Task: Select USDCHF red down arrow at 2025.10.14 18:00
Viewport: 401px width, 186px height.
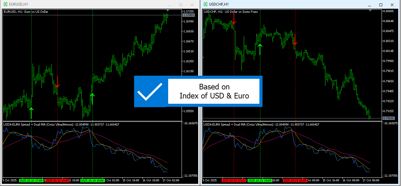Action: 295,39
